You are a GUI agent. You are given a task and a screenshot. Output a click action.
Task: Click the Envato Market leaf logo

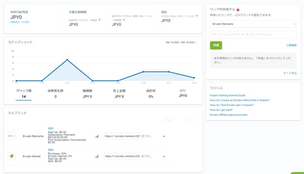(11, 156)
